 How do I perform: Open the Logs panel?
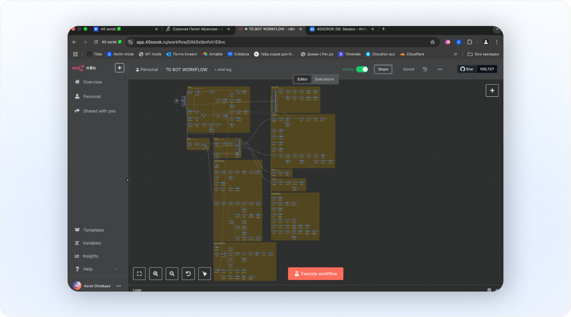point(137,290)
